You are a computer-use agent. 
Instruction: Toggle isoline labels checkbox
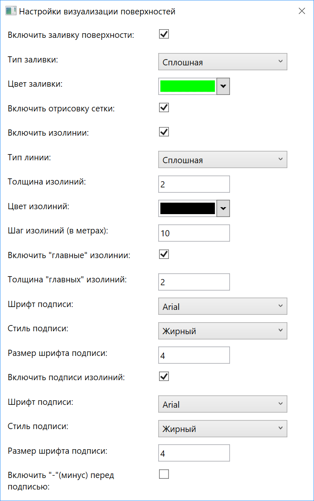coord(164,376)
